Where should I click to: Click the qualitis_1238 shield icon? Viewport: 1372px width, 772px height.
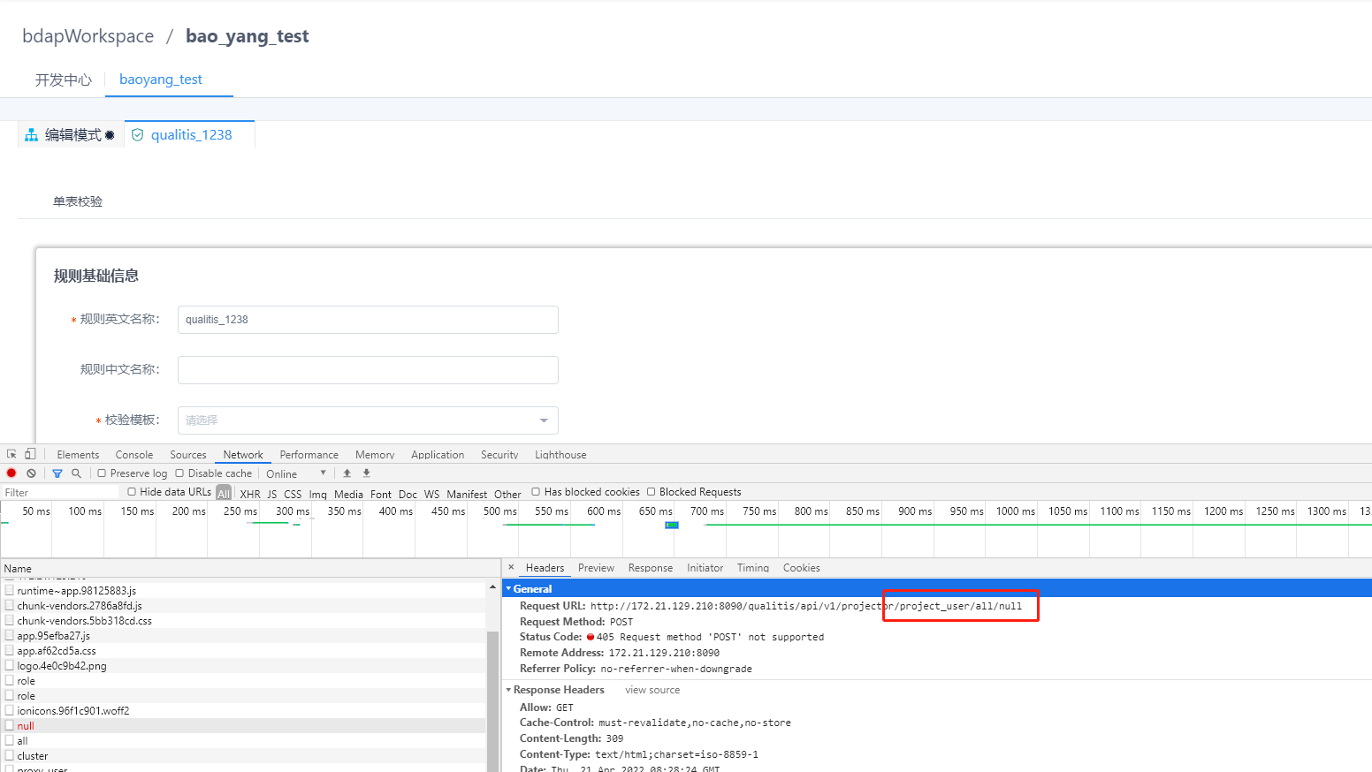tap(137, 135)
